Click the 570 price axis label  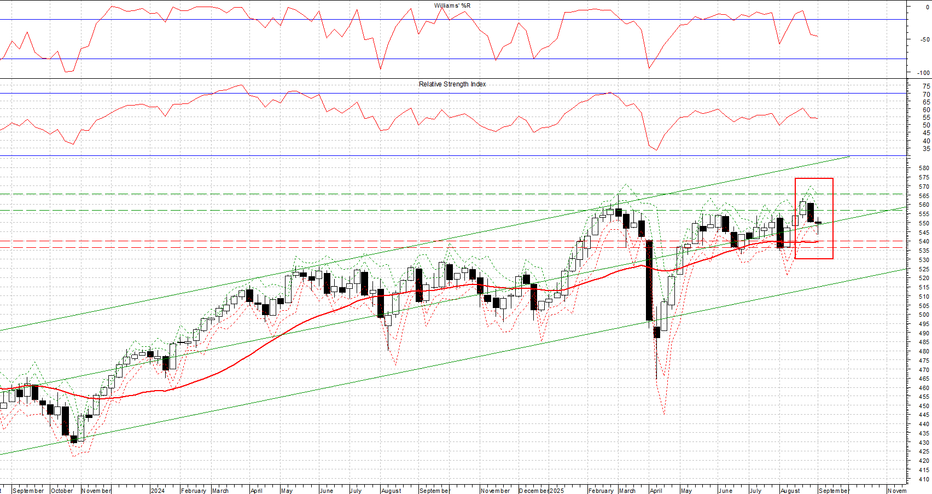click(x=924, y=187)
